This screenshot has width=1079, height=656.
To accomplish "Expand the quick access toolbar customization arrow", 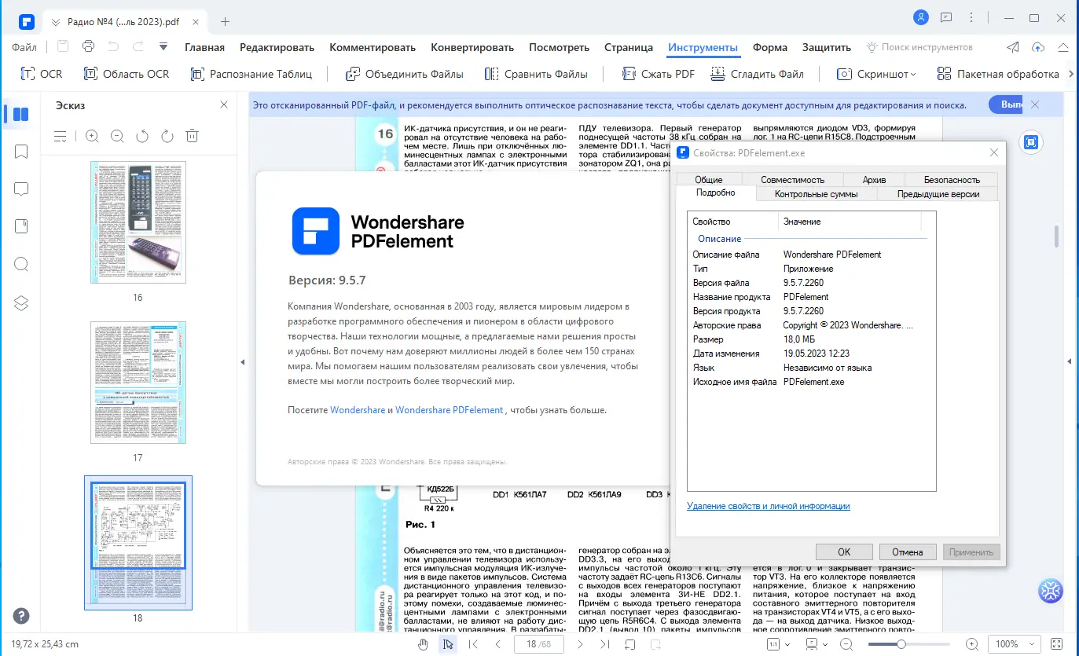I will click(x=163, y=46).
